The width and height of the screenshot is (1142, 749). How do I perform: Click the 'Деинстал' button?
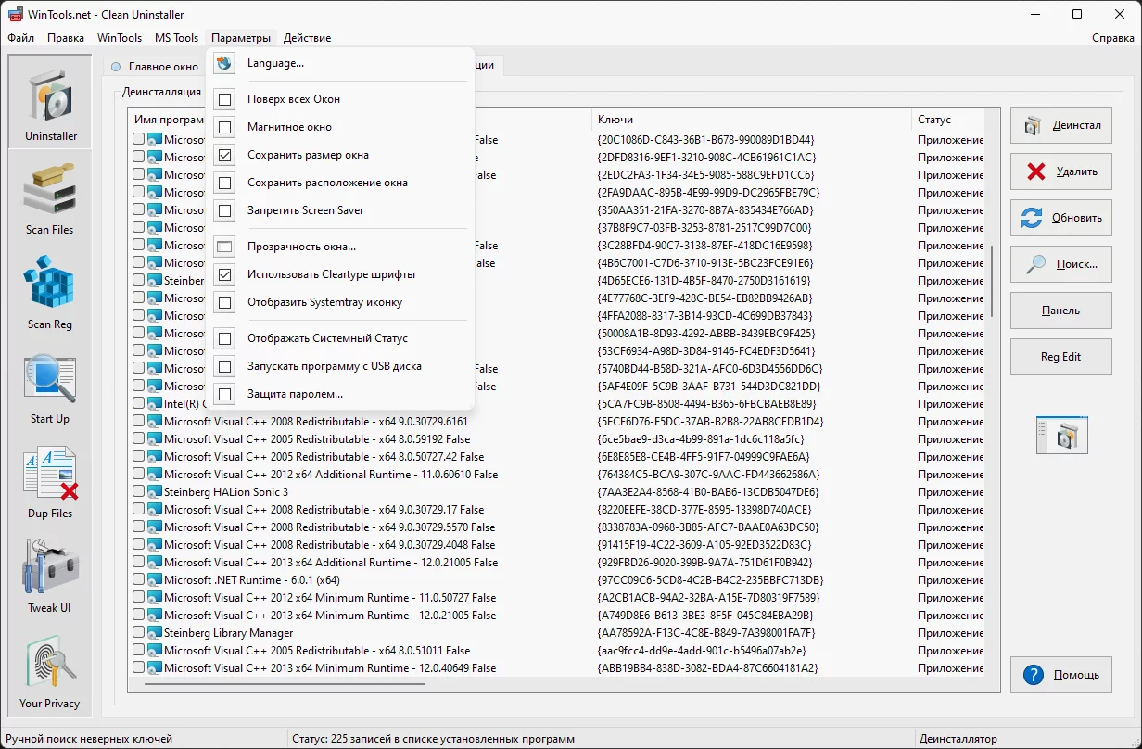1061,125
